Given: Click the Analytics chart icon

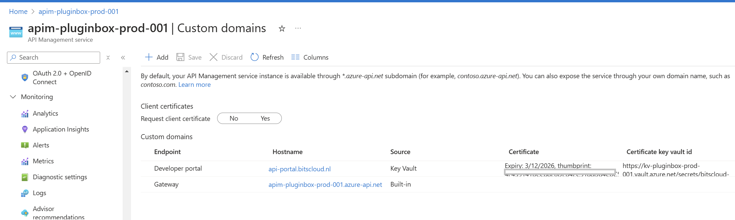Looking at the screenshot, I should [25, 114].
